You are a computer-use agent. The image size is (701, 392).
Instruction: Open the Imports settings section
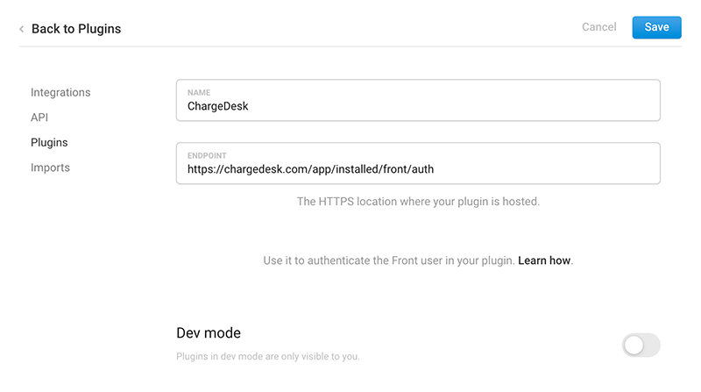click(50, 167)
